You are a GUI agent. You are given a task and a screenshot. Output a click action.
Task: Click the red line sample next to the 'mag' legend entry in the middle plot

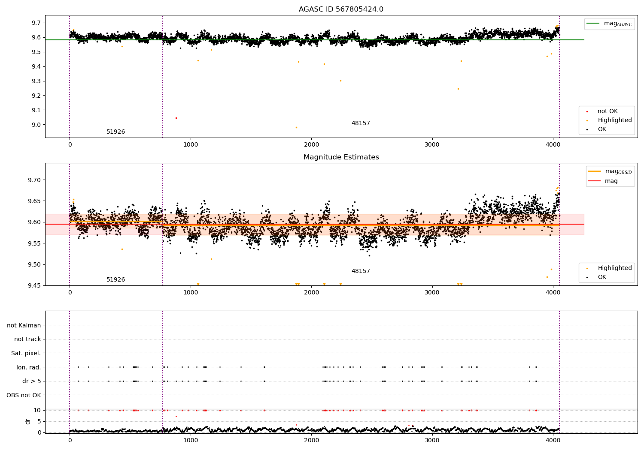[594, 181]
